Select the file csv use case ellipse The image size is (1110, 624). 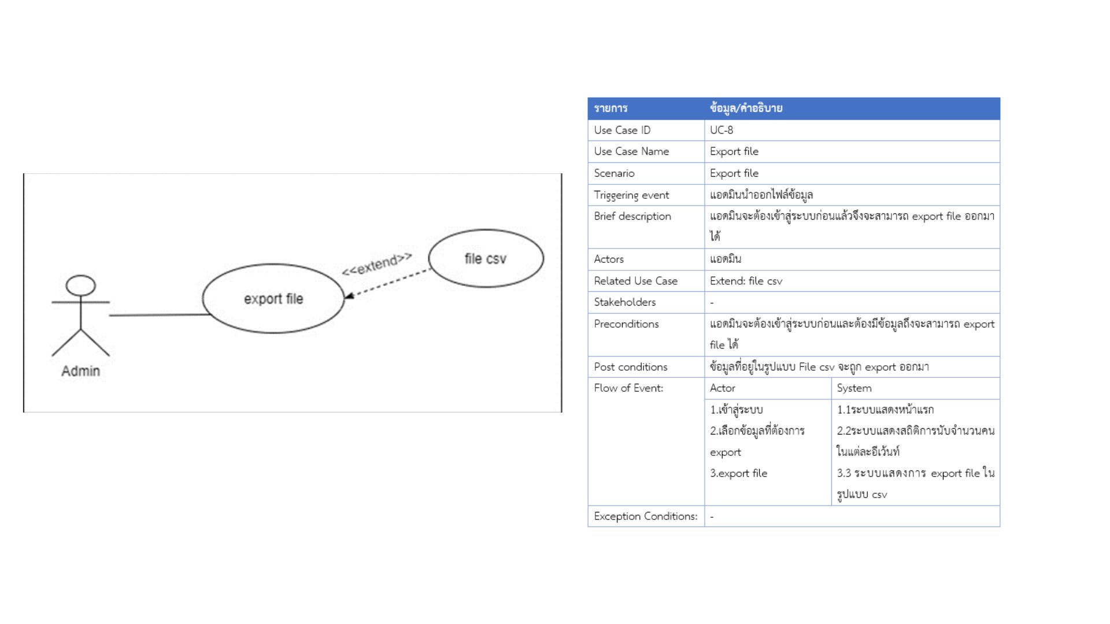485,258
